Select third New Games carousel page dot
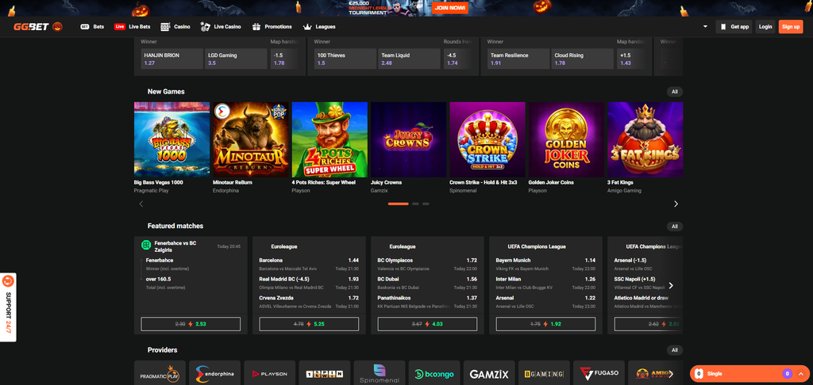 click(426, 204)
